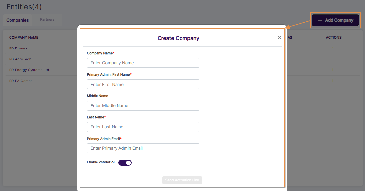Viewport: 365px width, 191px height.
Task: Click the Enter First Name field
Action: 143,84
